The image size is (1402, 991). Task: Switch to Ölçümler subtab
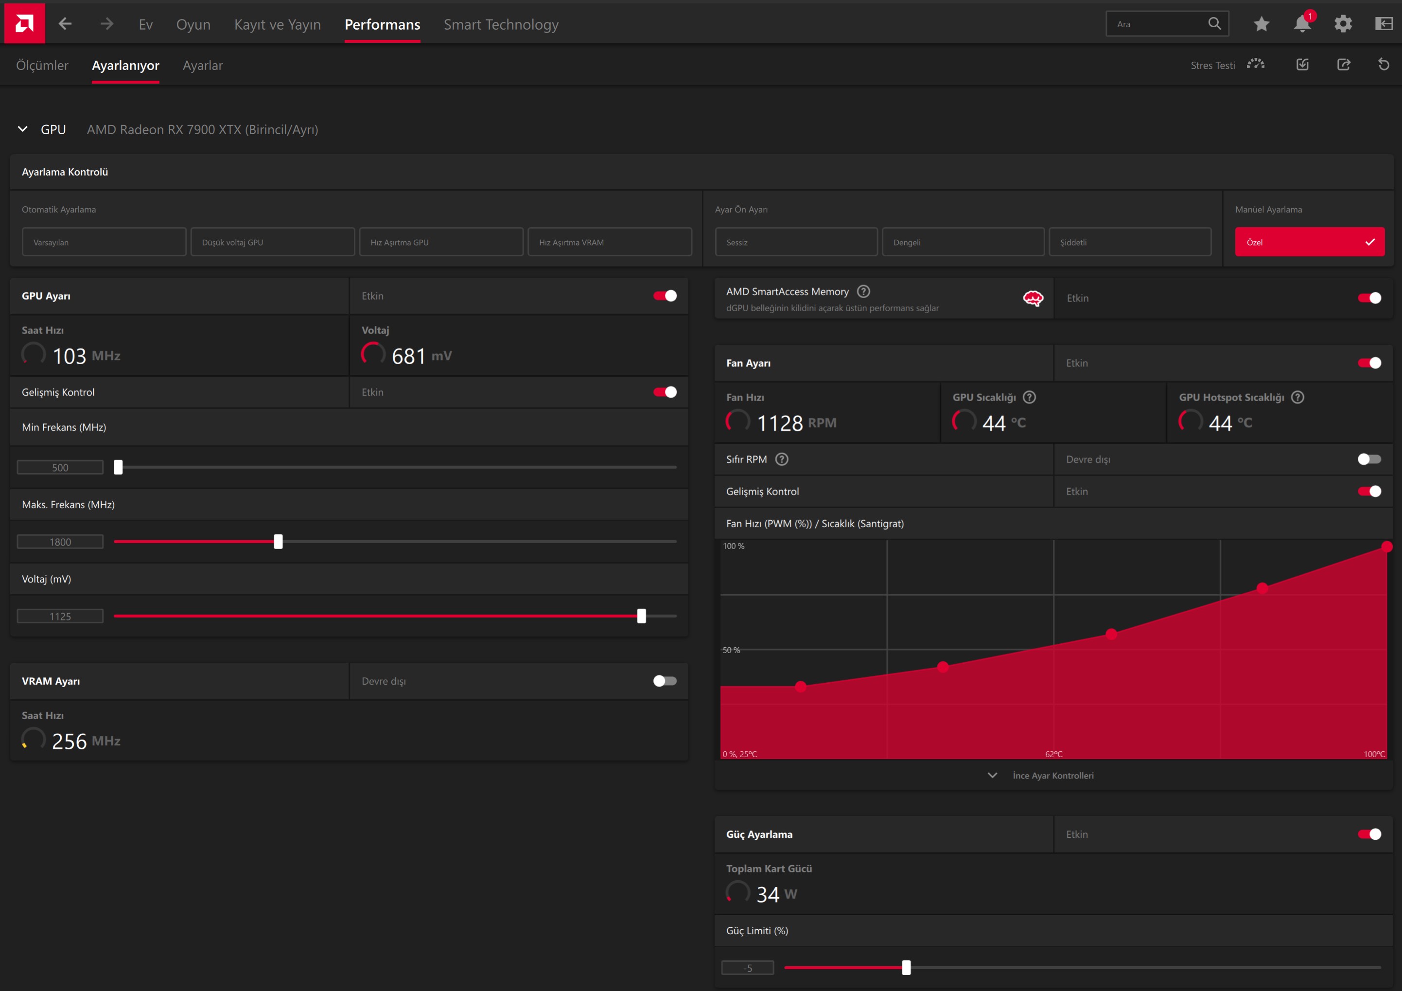point(42,65)
